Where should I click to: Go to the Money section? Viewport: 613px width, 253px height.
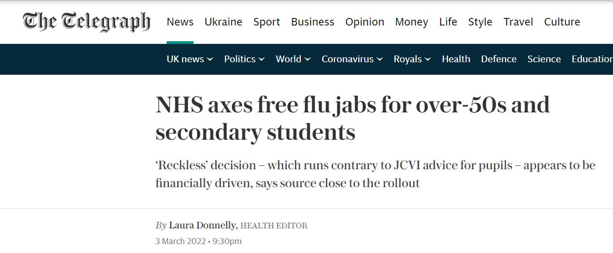point(411,22)
